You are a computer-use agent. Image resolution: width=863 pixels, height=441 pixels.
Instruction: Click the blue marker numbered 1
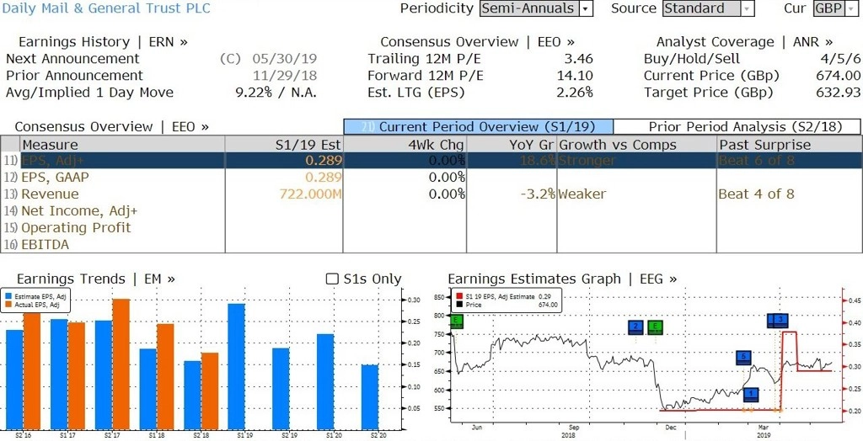751,394
